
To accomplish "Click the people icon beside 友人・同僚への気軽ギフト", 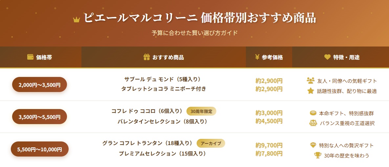I will [311, 80].
